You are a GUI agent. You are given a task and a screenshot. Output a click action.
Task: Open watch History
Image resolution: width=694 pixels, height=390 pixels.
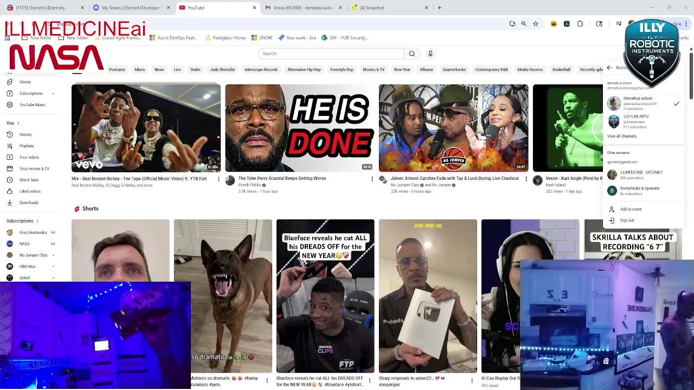point(25,134)
